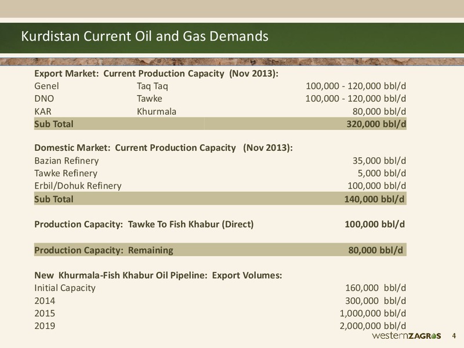Click 'Production Capacity: Remaining' label
This screenshot has width=464, height=348.
tap(104, 251)
